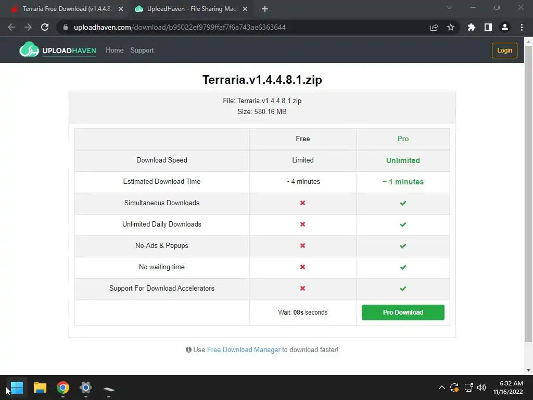Open the tab search chevron
Image resolution: width=533 pixels, height=400 pixels.
tap(449, 7)
